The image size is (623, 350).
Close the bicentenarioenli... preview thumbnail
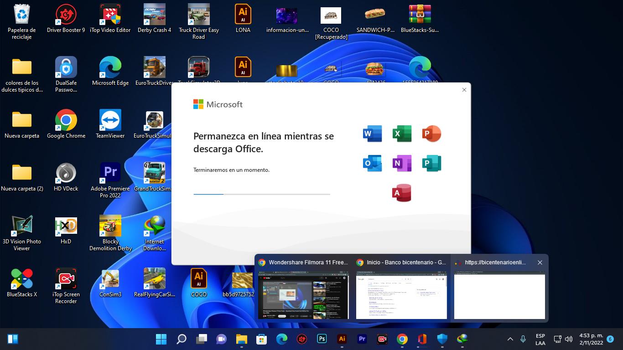540,262
